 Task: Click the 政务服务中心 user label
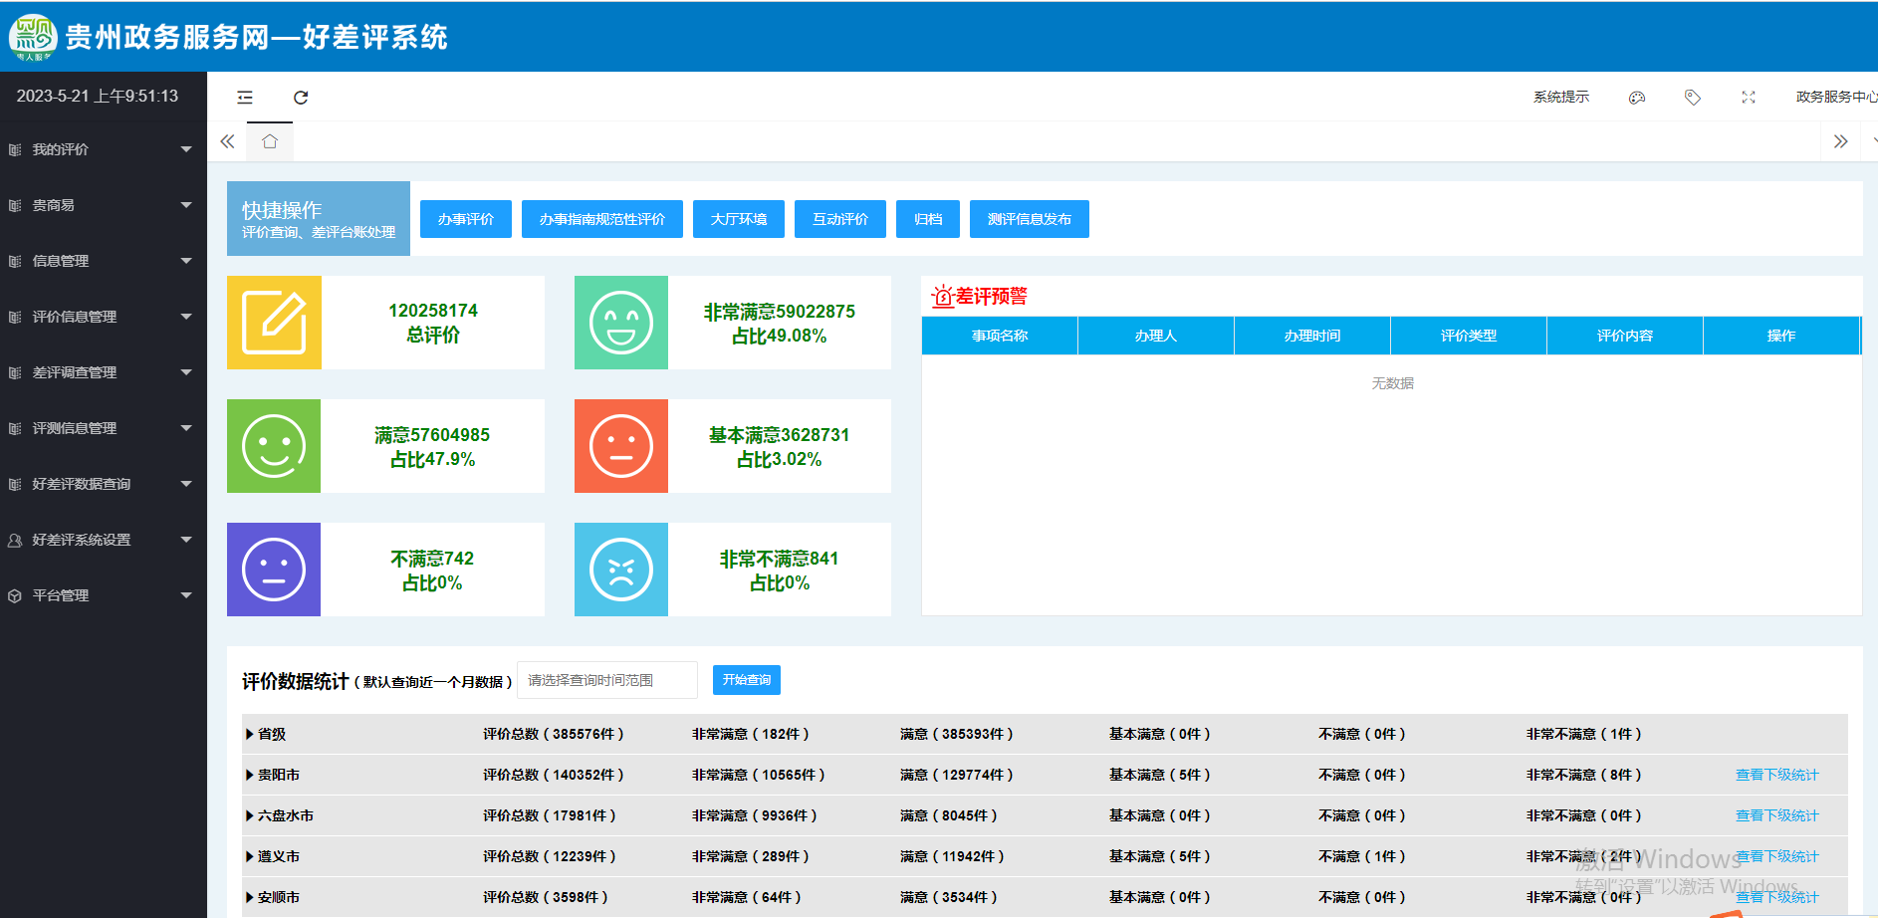(x=1837, y=98)
